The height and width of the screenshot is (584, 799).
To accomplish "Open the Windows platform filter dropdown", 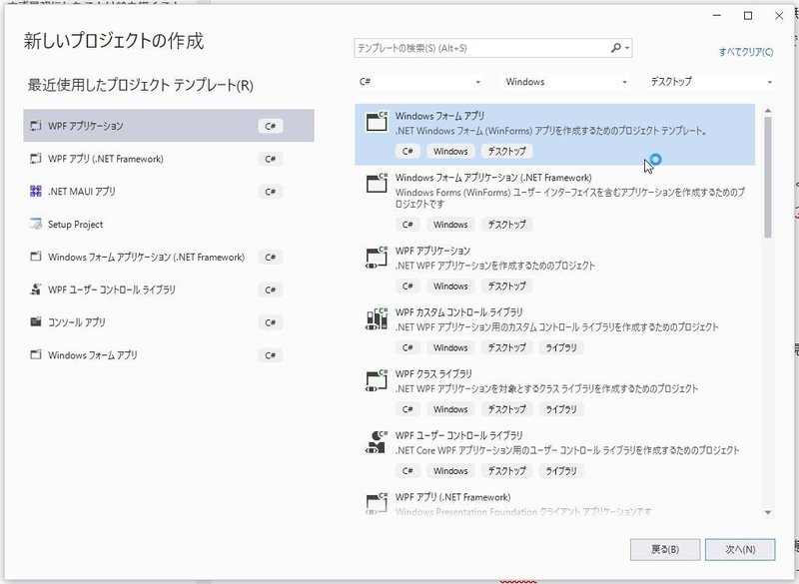I will pos(565,82).
